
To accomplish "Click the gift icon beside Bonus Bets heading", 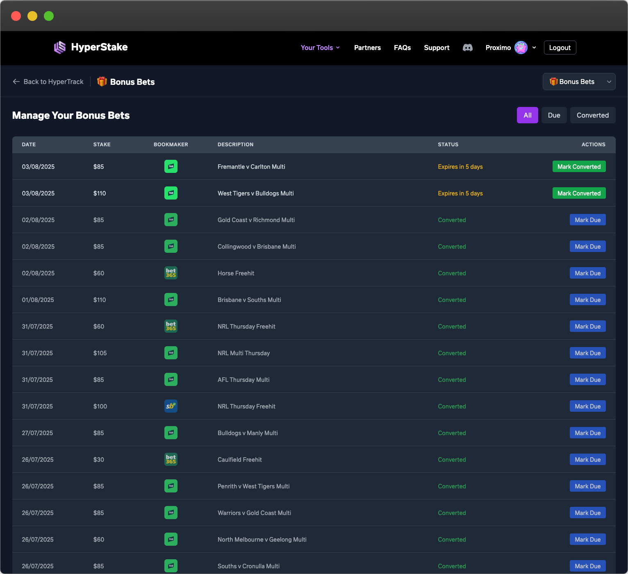I will pyautogui.click(x=102, y=82).
